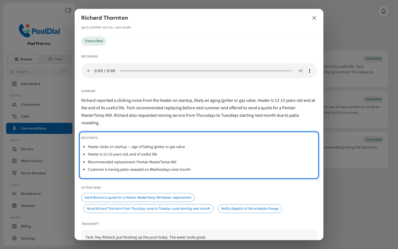Open the audio player options menu
The image size is (398, 249).
click(x=310, y=71)
